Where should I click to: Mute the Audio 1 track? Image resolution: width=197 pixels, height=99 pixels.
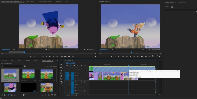click(x=78, y=82)
